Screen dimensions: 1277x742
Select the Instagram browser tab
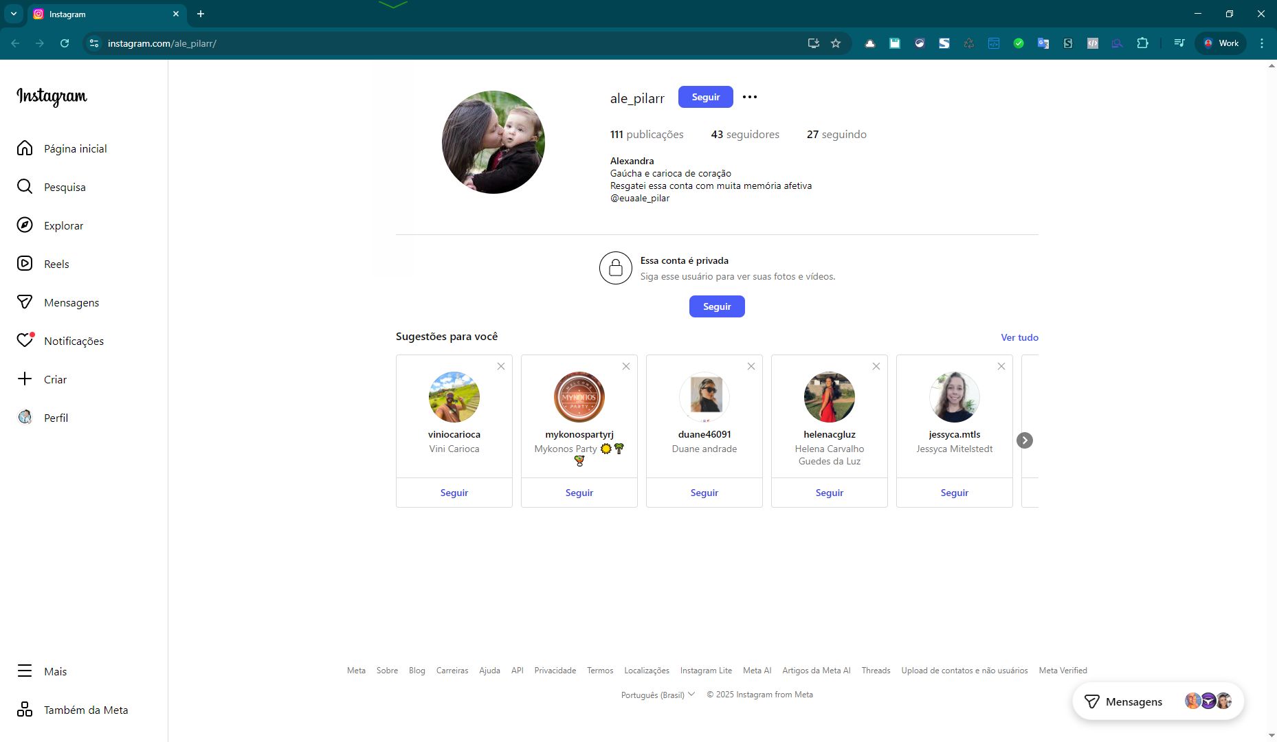(107, 14)
